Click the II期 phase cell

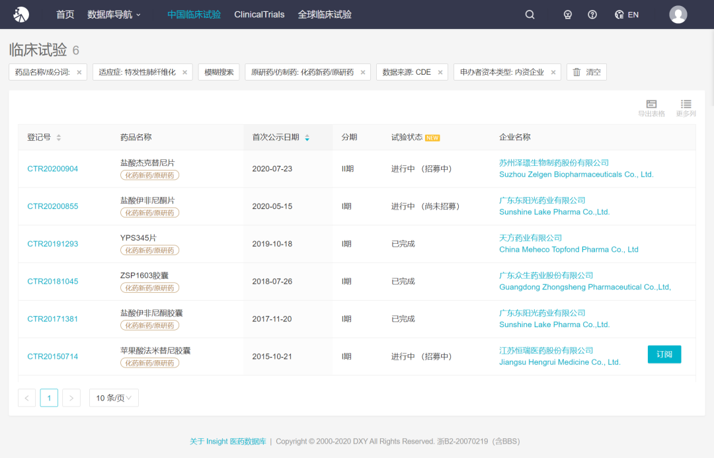[x=348, y=169]
